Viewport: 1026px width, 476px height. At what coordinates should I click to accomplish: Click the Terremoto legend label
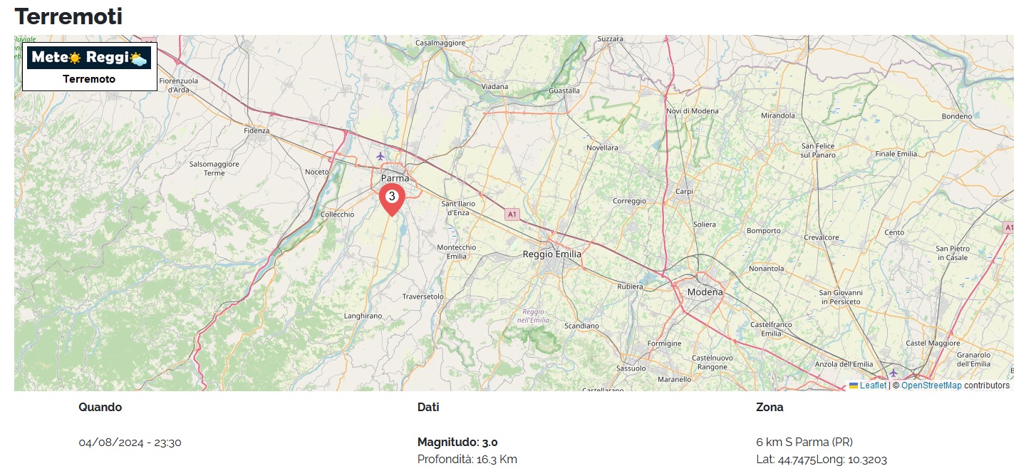click(x=89, y=79)
